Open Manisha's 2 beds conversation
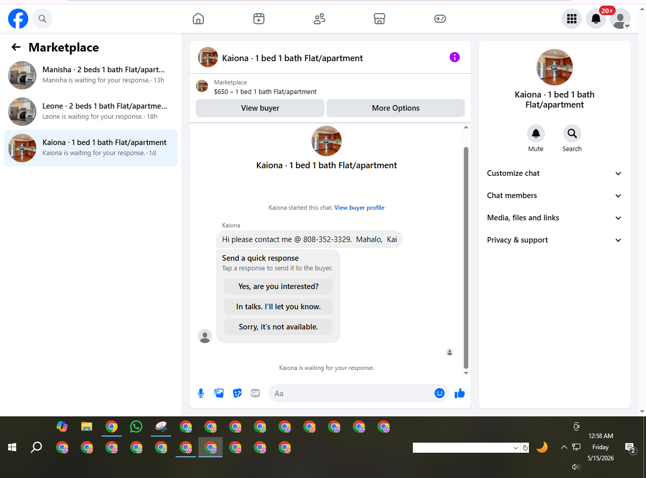The height and width of the screenshot is (478, 646). pyautogui.click(x=91, y=75)
